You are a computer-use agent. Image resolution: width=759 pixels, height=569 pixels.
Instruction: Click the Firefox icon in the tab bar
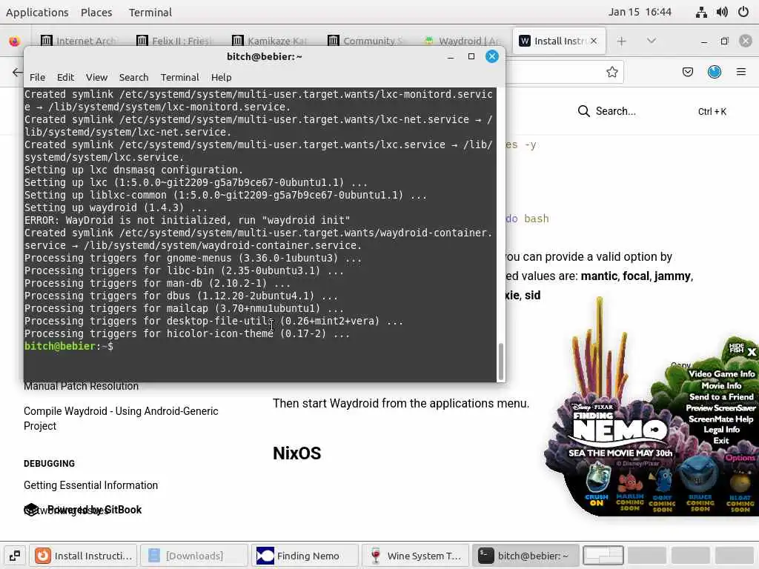click(15, 41)
